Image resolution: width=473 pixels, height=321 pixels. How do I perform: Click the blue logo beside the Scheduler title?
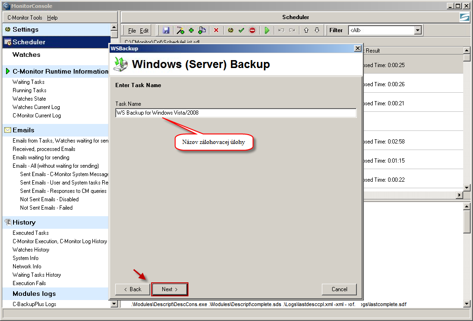465,18
